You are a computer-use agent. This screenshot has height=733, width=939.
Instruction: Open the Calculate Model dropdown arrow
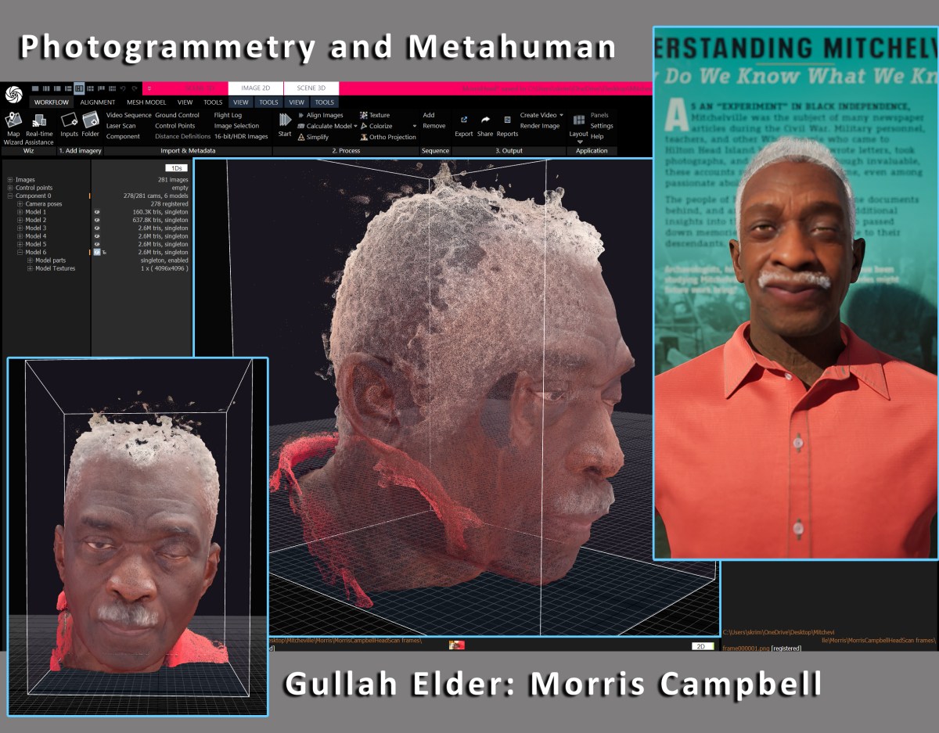click(x=355, y=126)
